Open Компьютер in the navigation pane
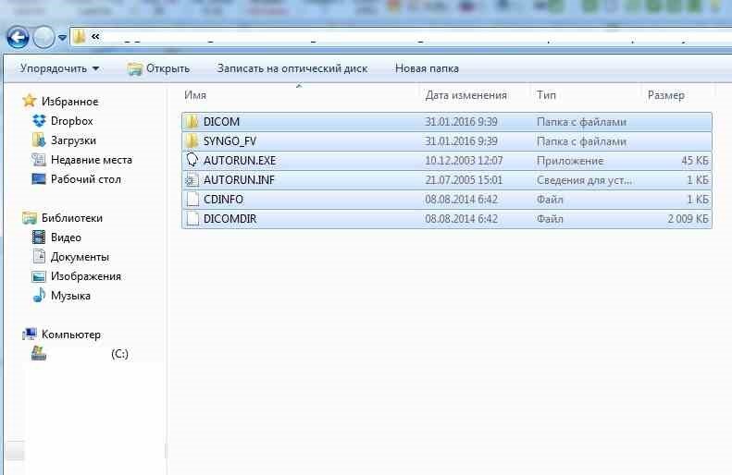The image size is (732, 475). coord(71,335)
